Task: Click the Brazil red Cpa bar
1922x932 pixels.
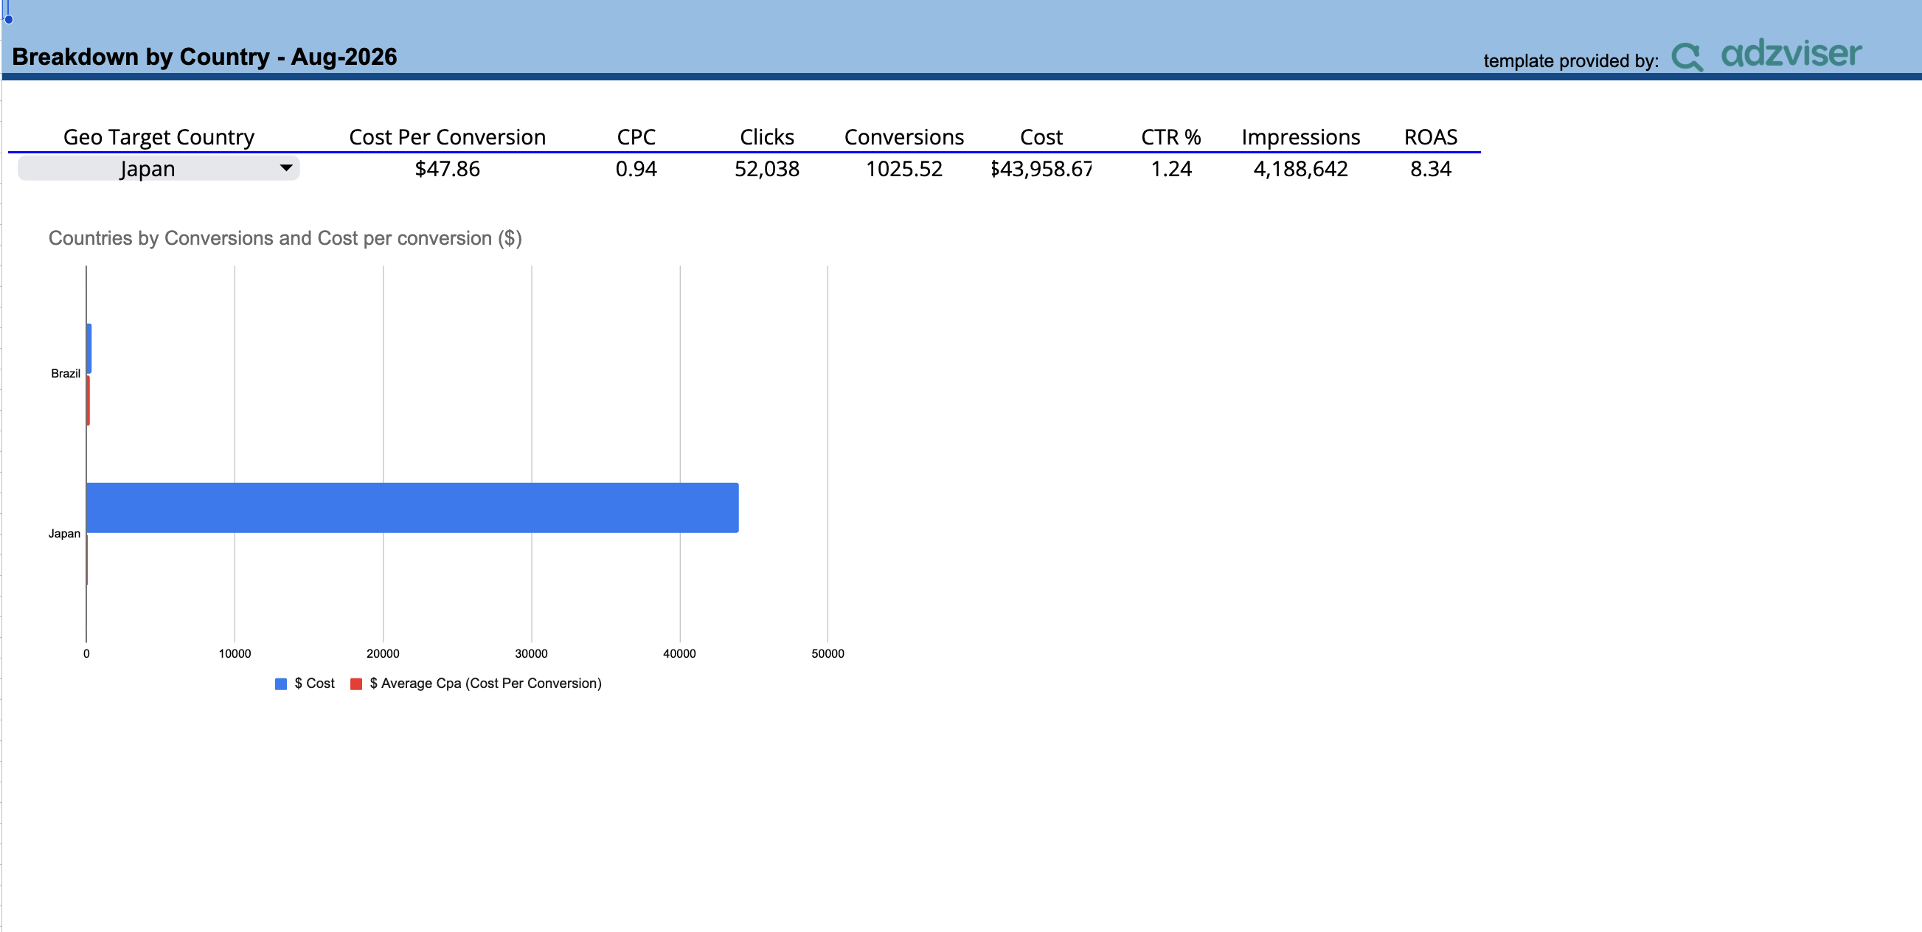Action: [88, 400]
